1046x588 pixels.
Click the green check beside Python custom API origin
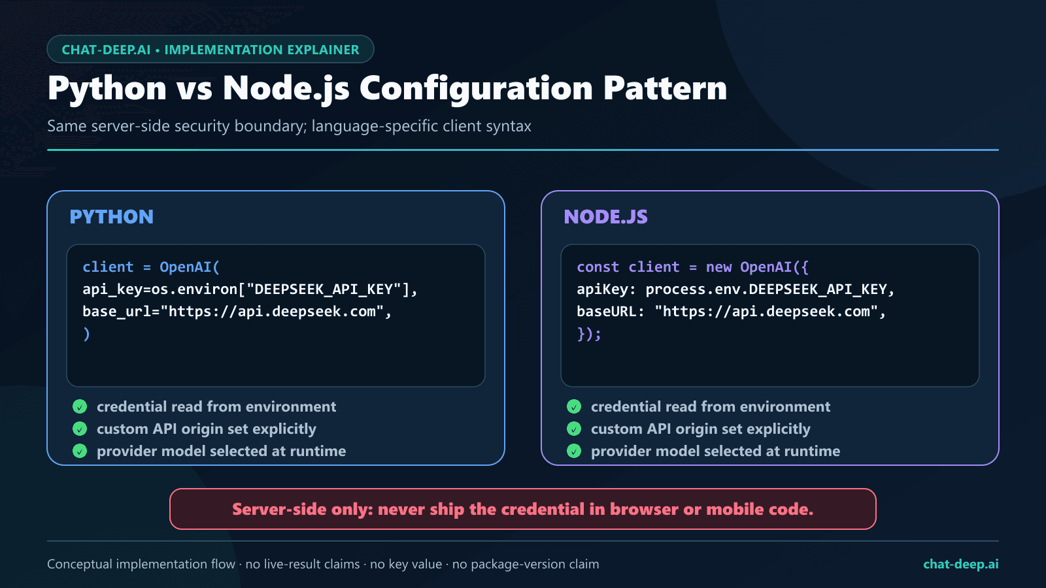point(80,429)
